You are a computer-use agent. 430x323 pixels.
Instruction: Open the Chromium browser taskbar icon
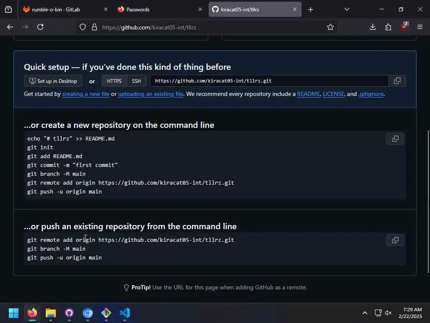(88, 313)
